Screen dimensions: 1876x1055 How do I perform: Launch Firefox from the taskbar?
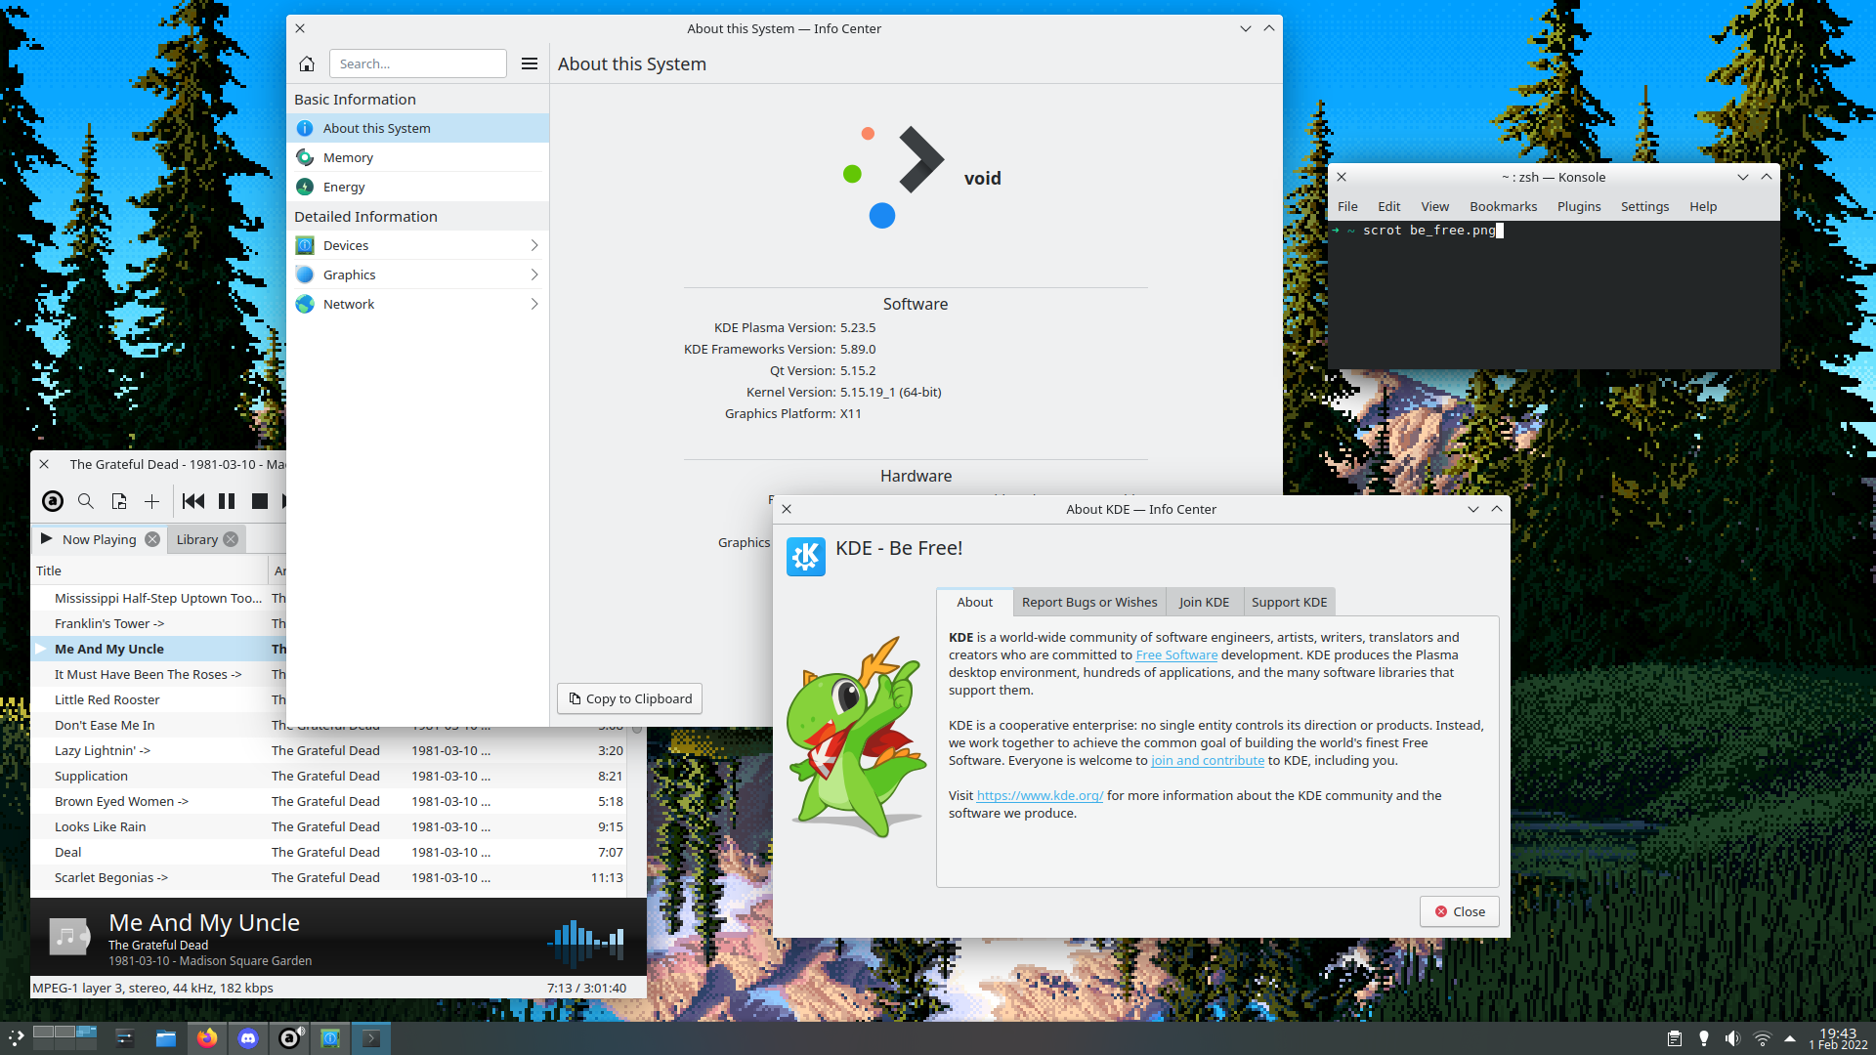(207, 1038)
